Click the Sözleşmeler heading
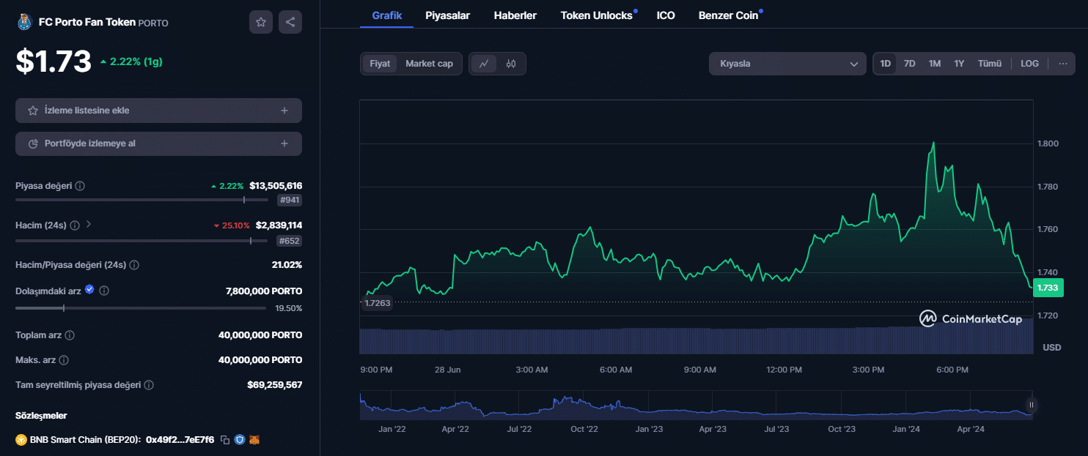This screenshot has height=456, width=1088. 41,416
